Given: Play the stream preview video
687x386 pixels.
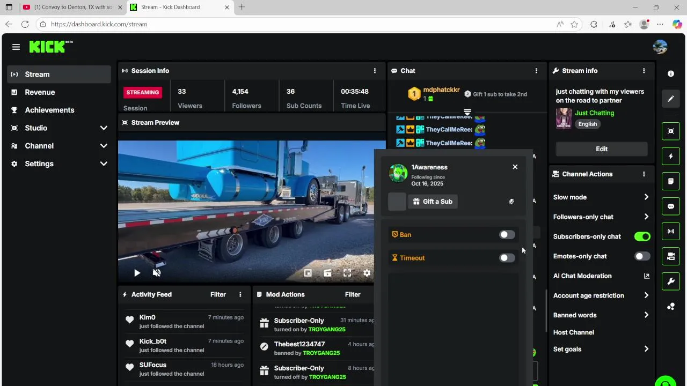Looking at the screenshot, I should [x=137, y=273].
